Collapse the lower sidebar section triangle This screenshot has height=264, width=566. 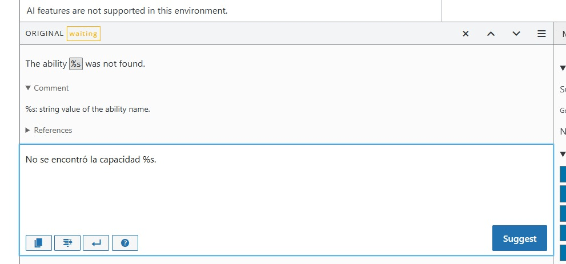(x=563, y=154)
